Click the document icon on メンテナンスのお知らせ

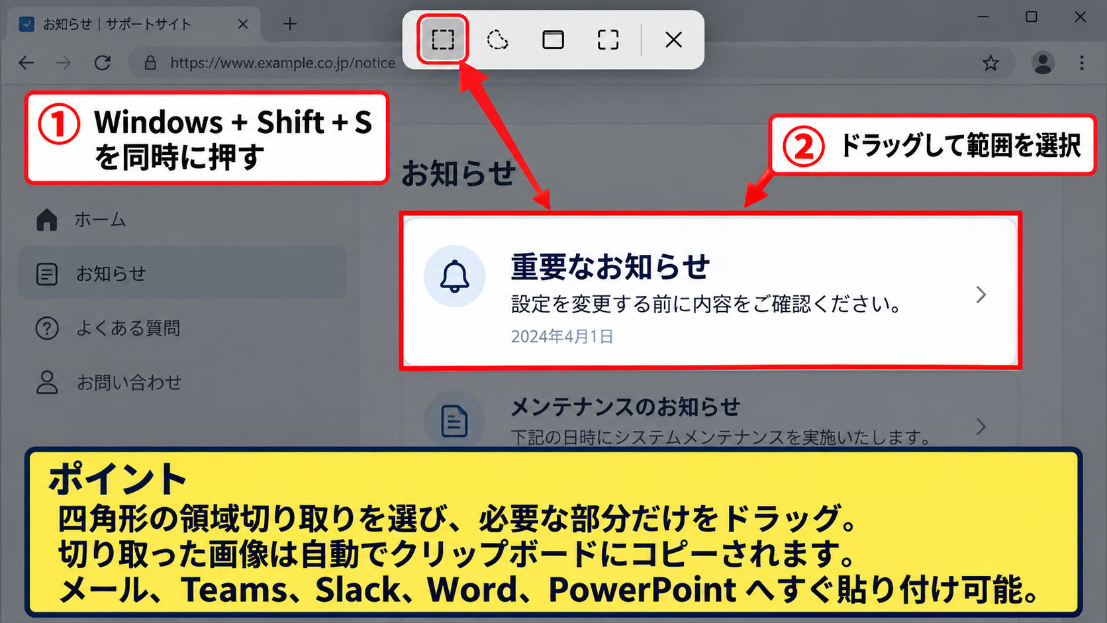coord(454,421)
